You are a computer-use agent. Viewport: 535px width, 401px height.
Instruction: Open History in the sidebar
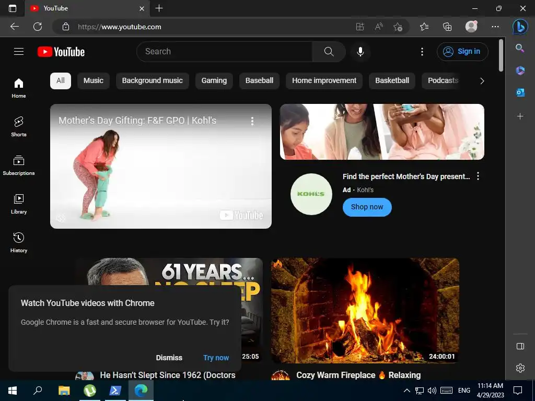(19, 242)
